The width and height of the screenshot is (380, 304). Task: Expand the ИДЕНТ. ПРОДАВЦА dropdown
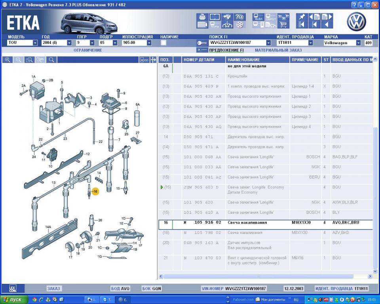[310, 43]
